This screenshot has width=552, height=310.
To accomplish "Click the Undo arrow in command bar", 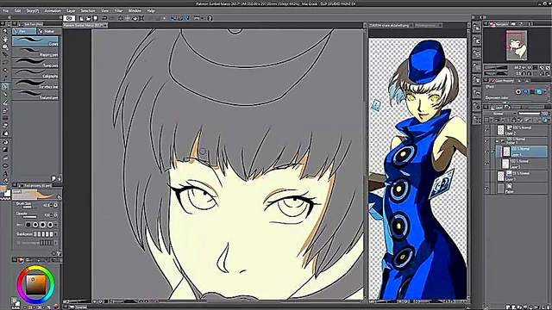I will click(104, 18).
